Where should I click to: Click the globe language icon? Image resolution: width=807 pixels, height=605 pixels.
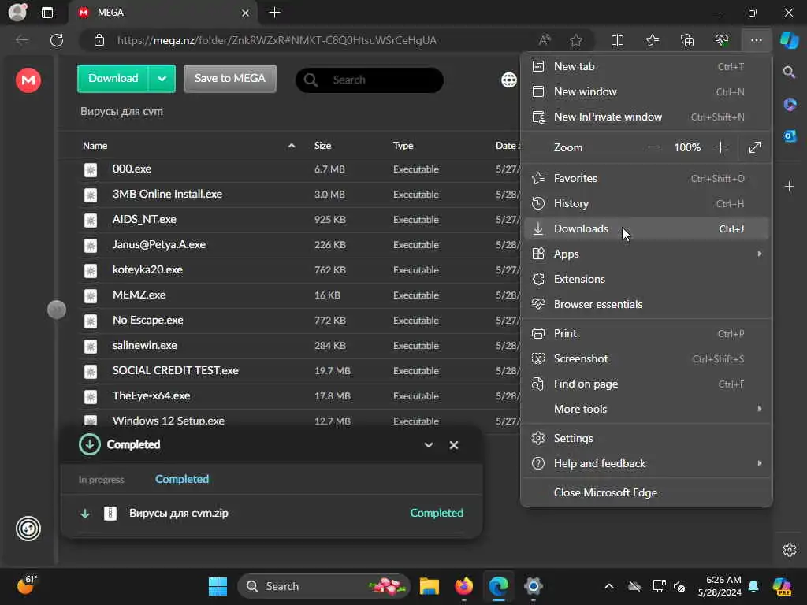[509, 80]
